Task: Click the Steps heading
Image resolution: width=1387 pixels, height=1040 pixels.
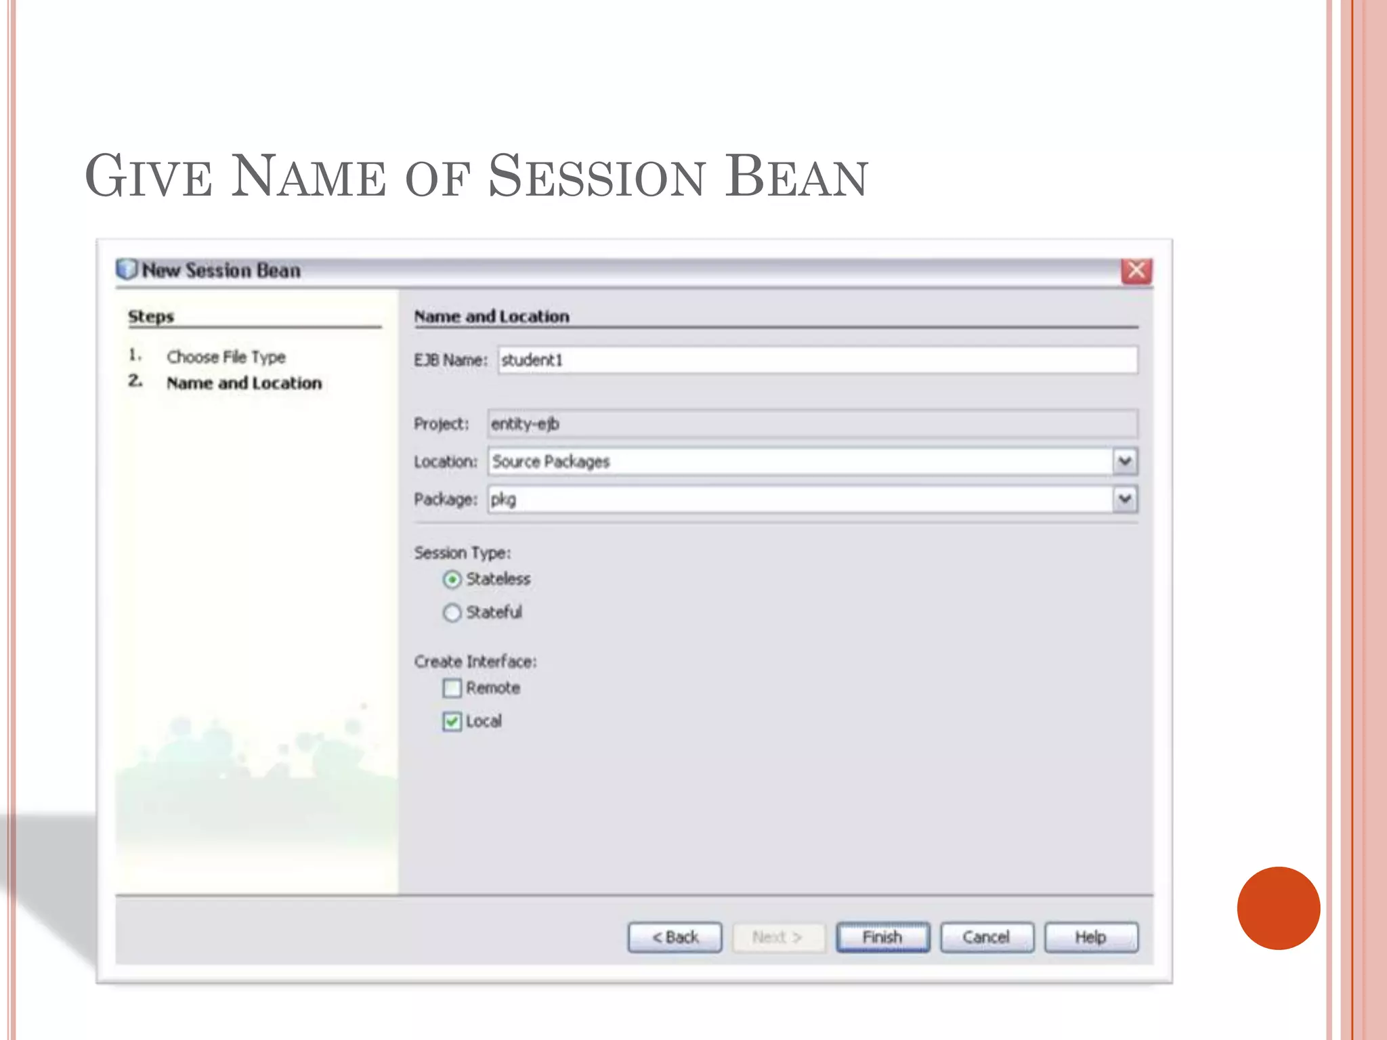Action: tap(151, 317)
